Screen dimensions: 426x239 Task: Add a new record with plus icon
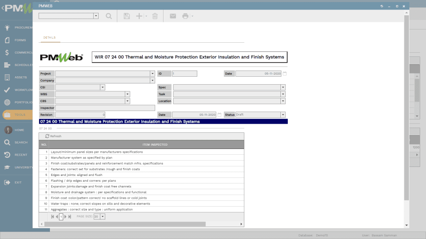[x=139, y=16]
